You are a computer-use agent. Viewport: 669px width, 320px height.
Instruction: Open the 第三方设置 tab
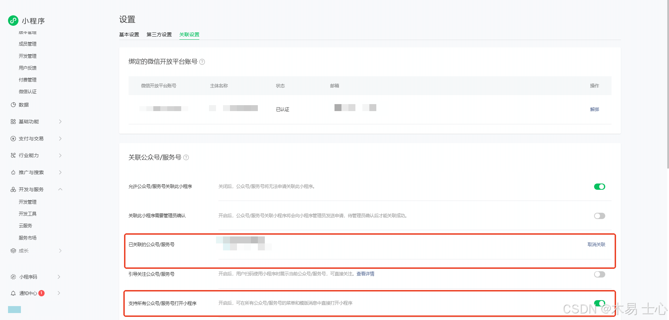click(159, 34)
